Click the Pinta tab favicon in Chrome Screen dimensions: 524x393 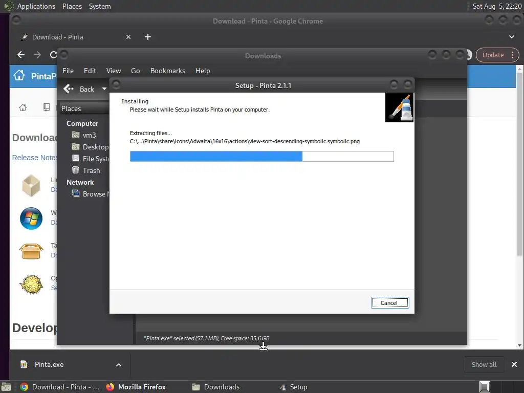point(24,37)
